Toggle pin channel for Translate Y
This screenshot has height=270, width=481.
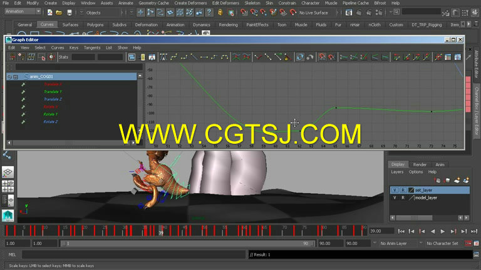(x=23, y=92)
